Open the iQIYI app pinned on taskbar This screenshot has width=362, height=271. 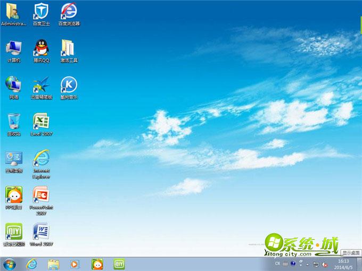[x=119, y=264]
